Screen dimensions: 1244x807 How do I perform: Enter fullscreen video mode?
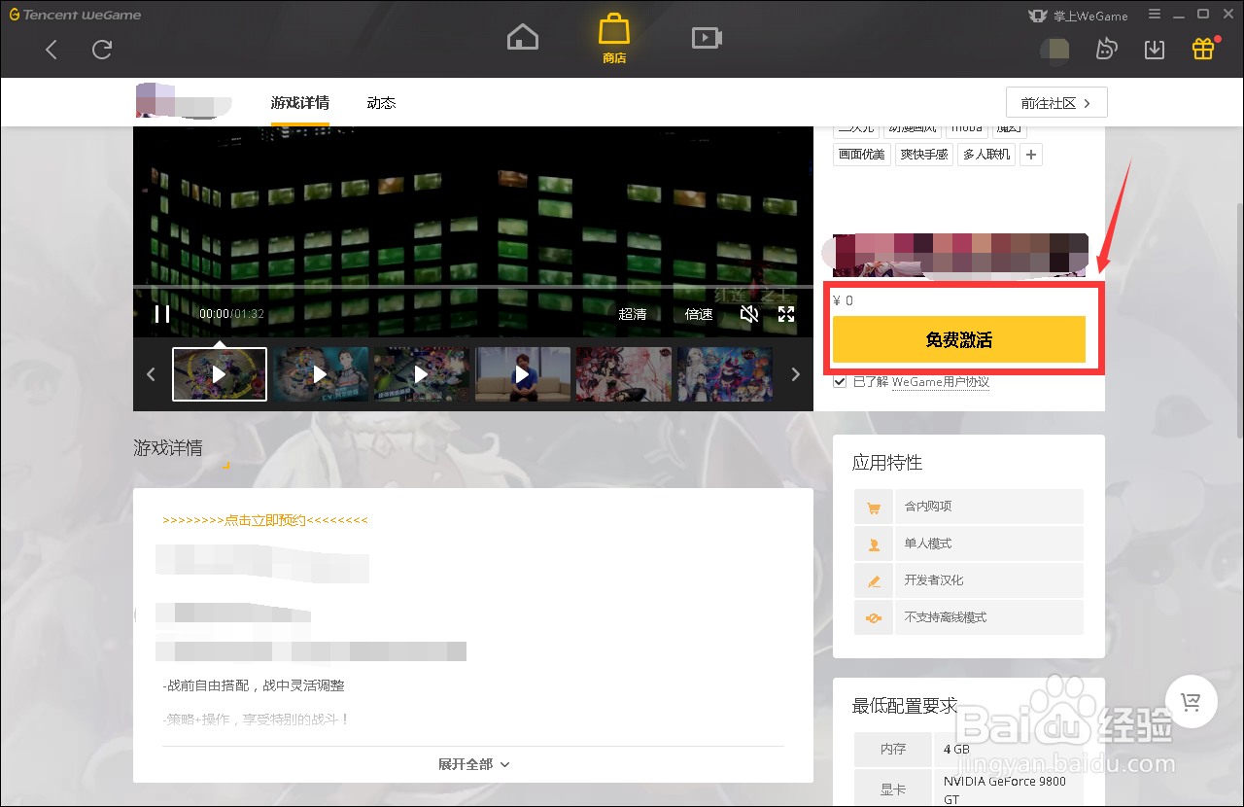pyautogui.click(x=786, y=314)
